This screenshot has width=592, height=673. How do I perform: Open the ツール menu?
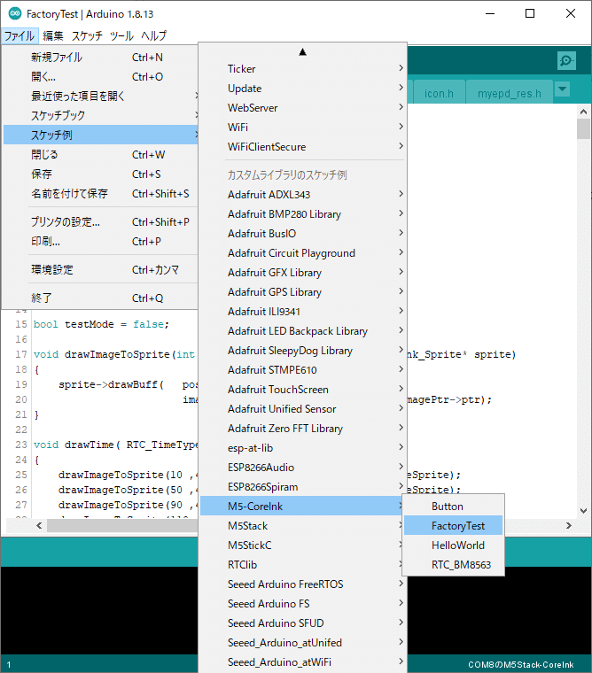(x=121, y=35)
